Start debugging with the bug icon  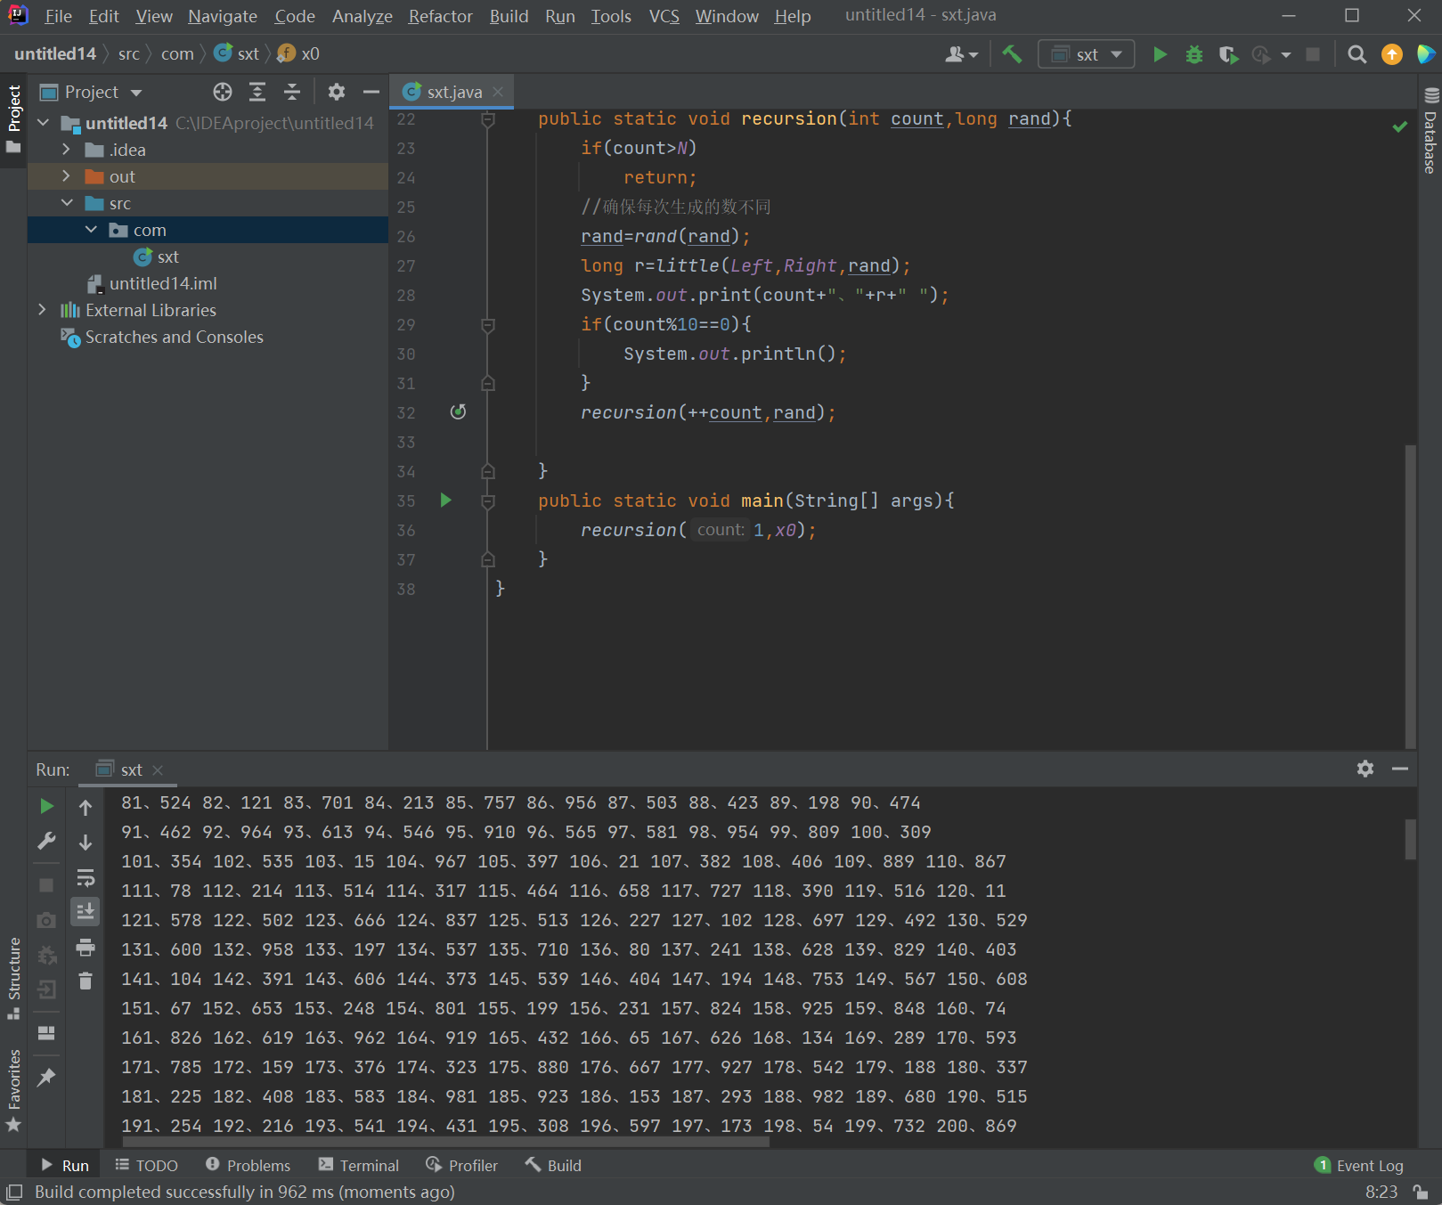1194,54
